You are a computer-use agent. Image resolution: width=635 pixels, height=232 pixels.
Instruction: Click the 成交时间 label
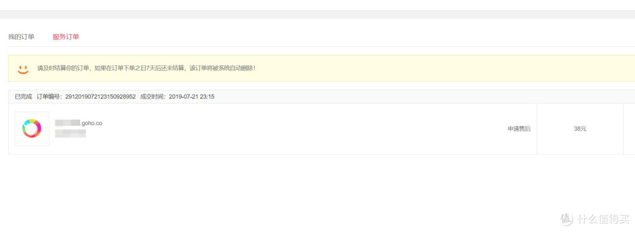click(153, 97)
